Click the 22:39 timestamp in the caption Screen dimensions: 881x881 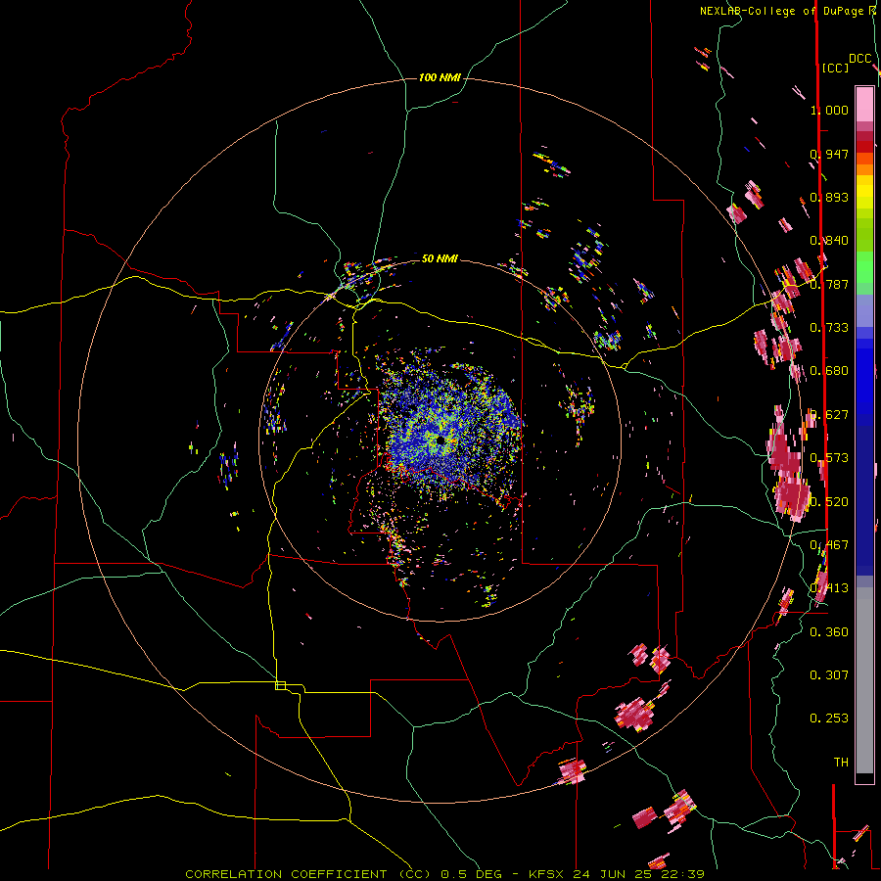pos(682,874)
